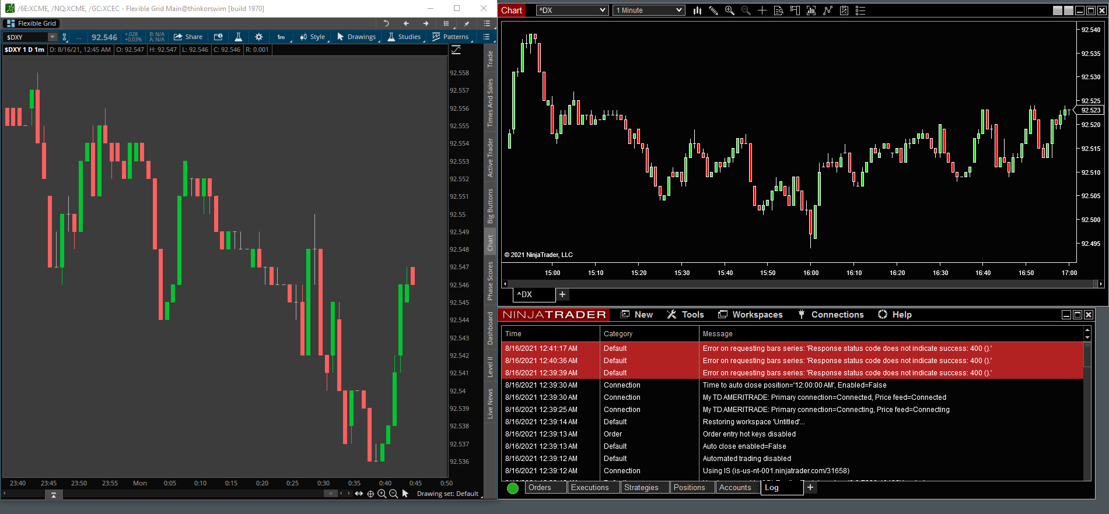
Task: Open NinjaTrader Workspaces menu
Action: click(x=750, y=315)
